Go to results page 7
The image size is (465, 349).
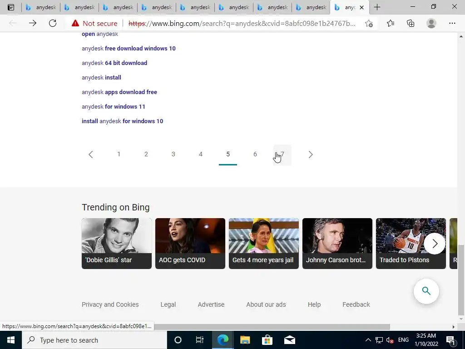point(282,155)
